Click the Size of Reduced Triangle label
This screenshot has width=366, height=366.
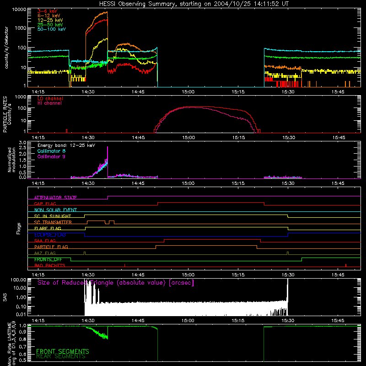coord(116,283)
